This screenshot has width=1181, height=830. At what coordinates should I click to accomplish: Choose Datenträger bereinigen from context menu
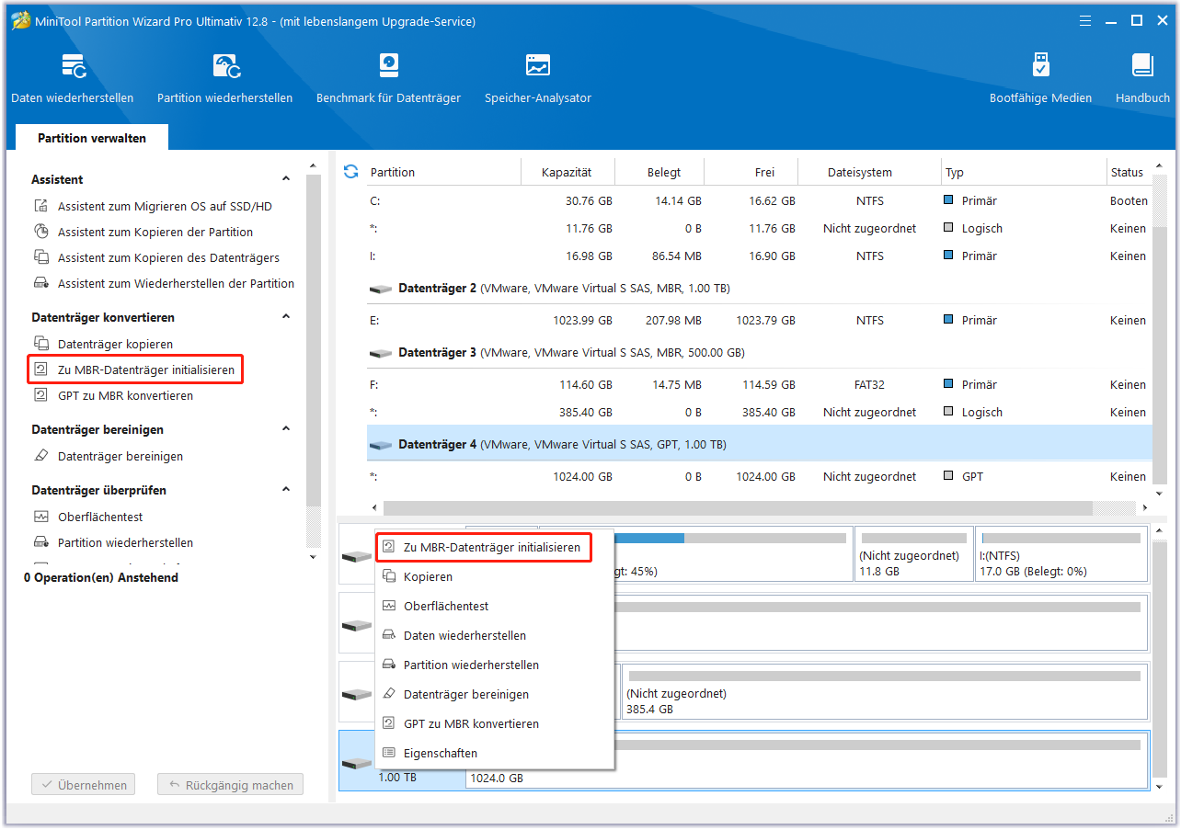click(x=495, y=695)
